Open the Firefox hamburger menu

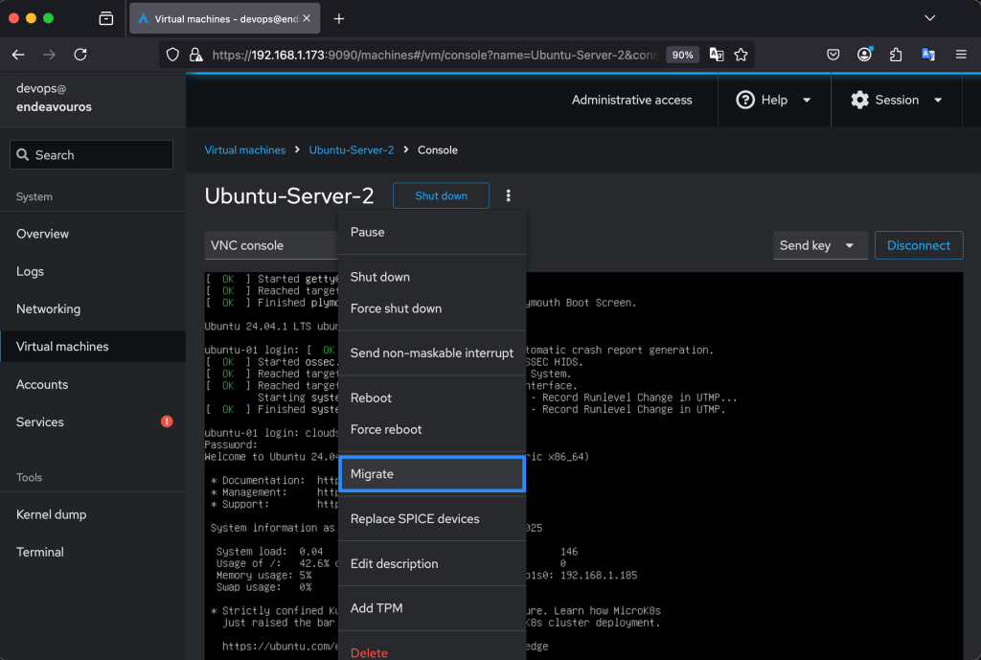(961, 55)
